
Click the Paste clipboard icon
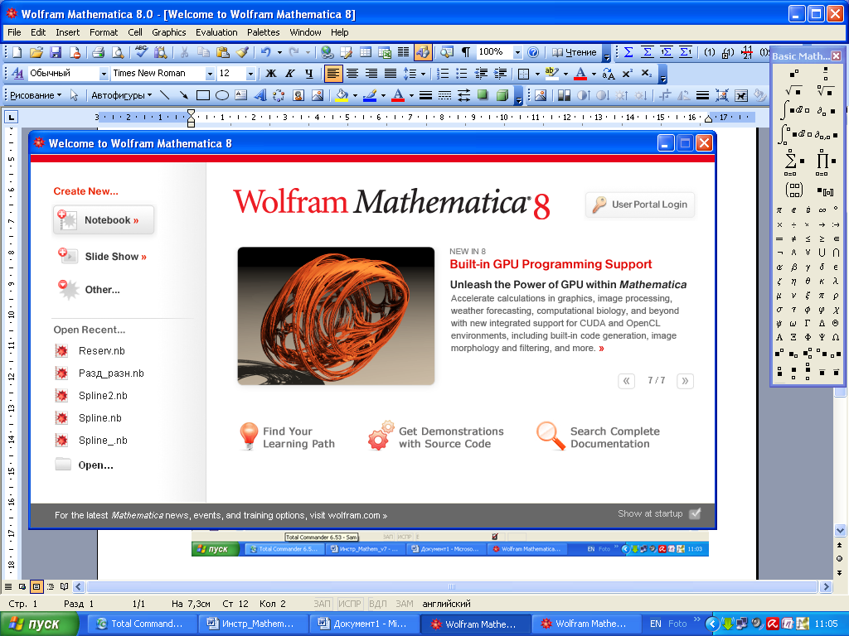click(x=222, y=52)
